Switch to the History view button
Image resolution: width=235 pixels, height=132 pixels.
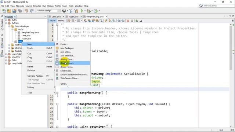point(61,21)
